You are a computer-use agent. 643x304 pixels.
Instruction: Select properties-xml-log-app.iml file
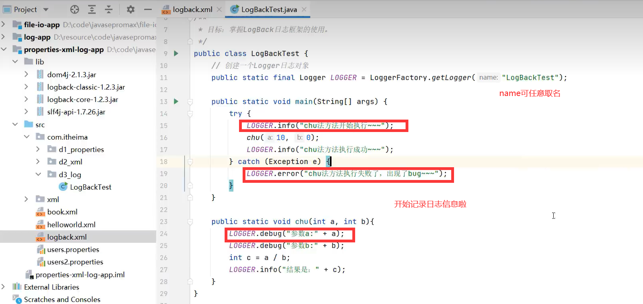click(x=80, y=274)
